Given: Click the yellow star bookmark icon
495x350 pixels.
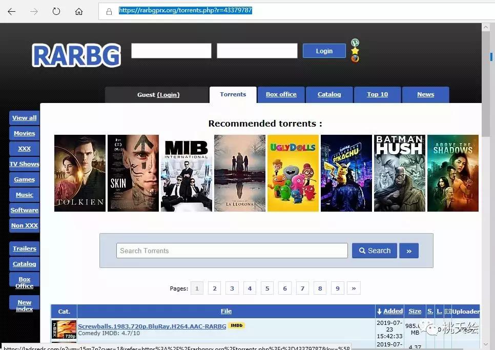Looking at the screenshot, I should pos(355,51).
